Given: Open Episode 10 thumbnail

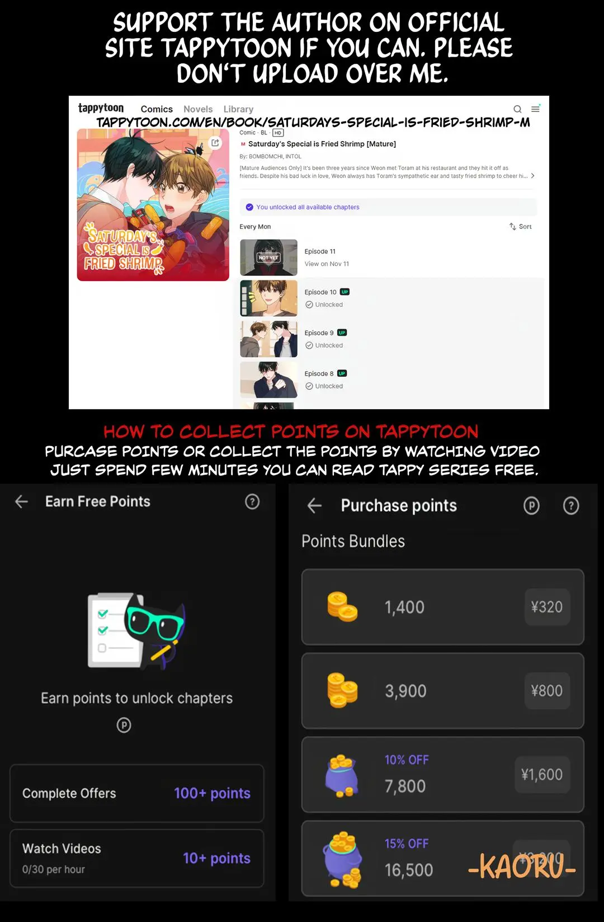Looking at the screenshot, I should coord(269,298).
